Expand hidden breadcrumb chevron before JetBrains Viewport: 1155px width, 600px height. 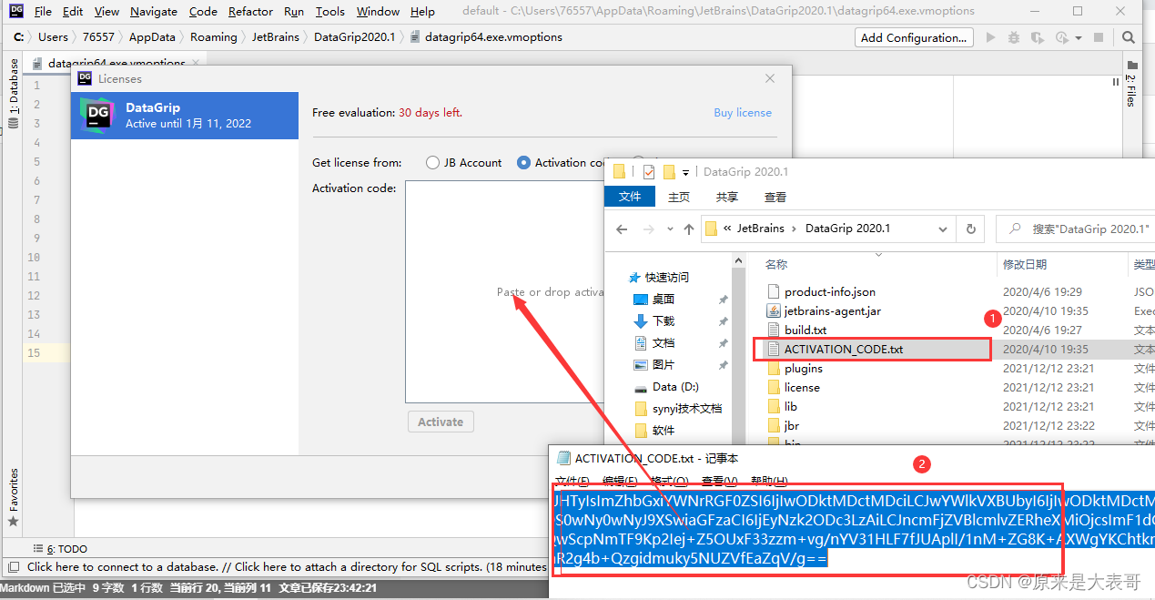tap(728, 229)
